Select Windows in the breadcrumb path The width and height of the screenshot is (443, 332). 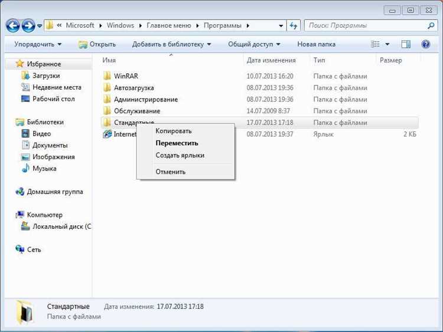point(120,25)
